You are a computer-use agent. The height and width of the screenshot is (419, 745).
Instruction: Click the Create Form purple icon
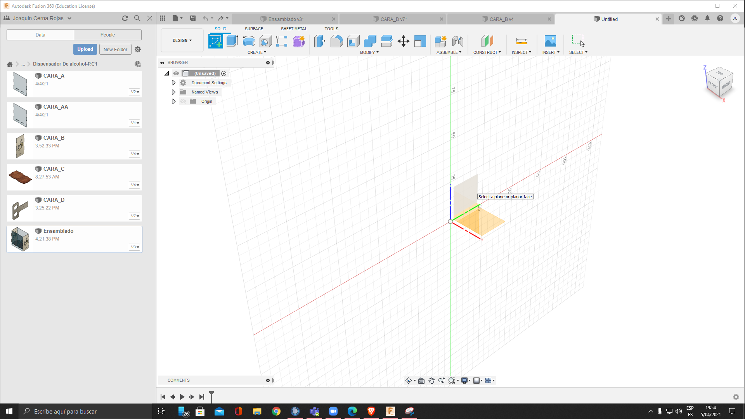pyautogui.click(x=299, y=41)
